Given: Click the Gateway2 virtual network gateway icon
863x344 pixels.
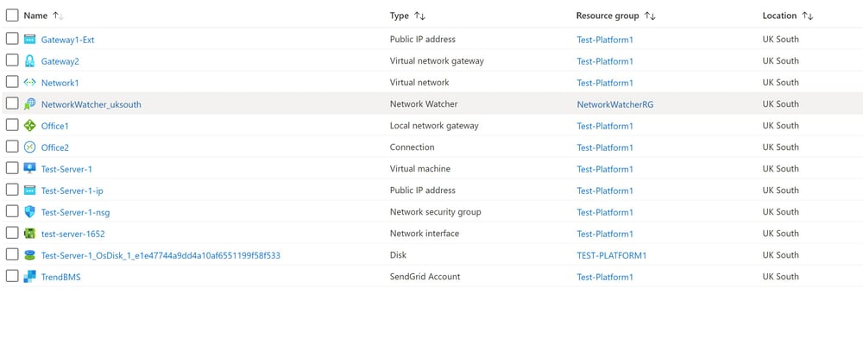Looking at the screenshot, I should [29, 61].
